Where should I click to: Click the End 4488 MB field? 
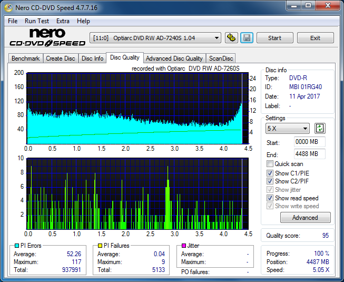point(309,154)
